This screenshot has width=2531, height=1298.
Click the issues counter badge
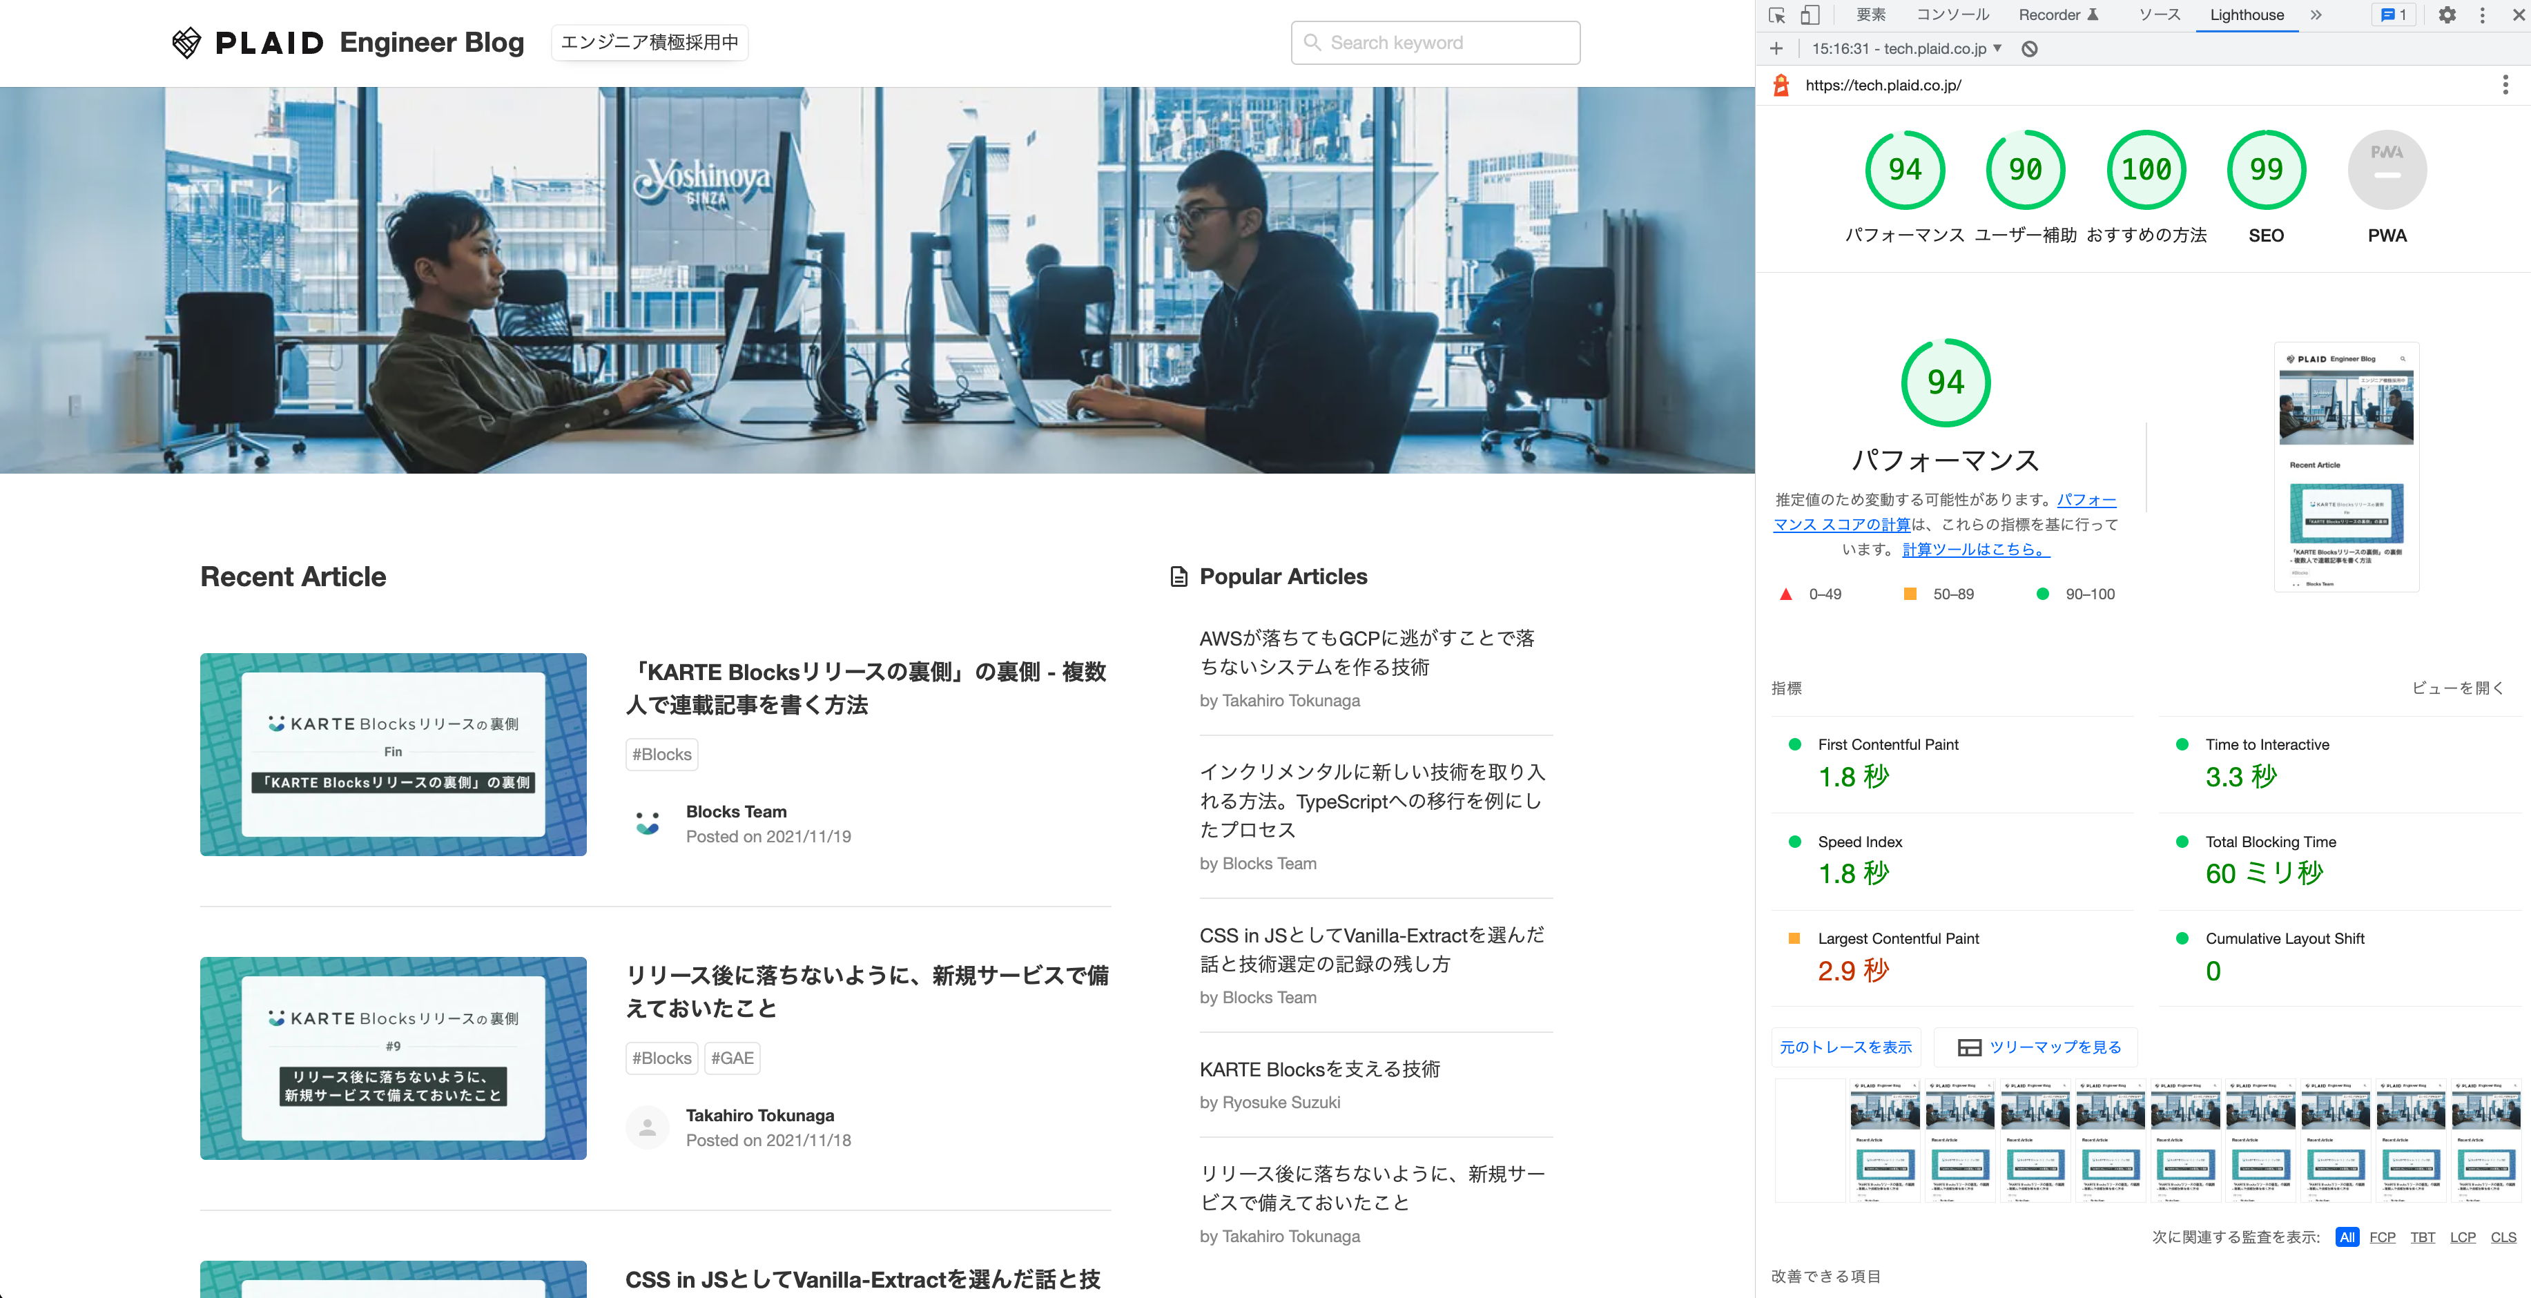[x=2394, y=14]
